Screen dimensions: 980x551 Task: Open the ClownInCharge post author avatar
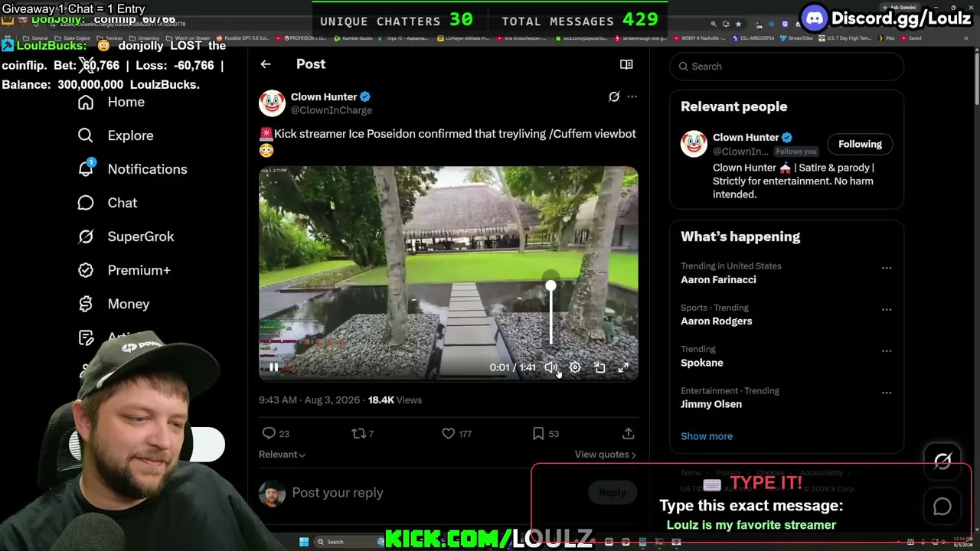pos(272,103)
